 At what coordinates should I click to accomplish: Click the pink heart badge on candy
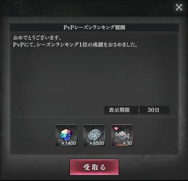[116, 128]
